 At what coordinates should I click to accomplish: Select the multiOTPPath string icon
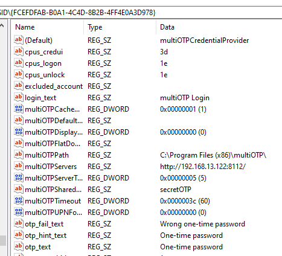(19, 155)
